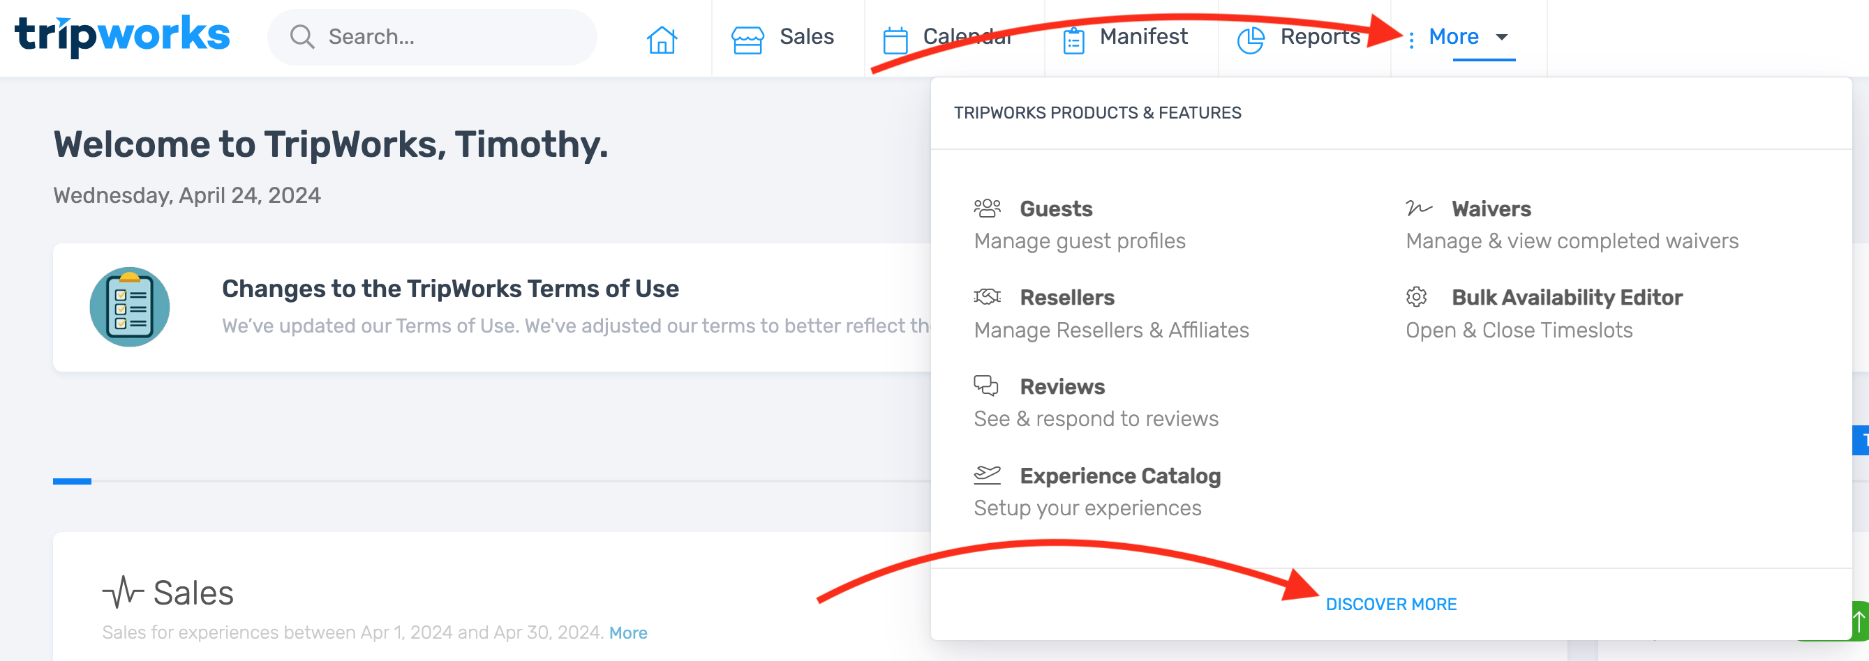The height and width of the screenshot is (661, 1869).
Task: Open Reviews in the More menu
Action: pos(1062,386)
